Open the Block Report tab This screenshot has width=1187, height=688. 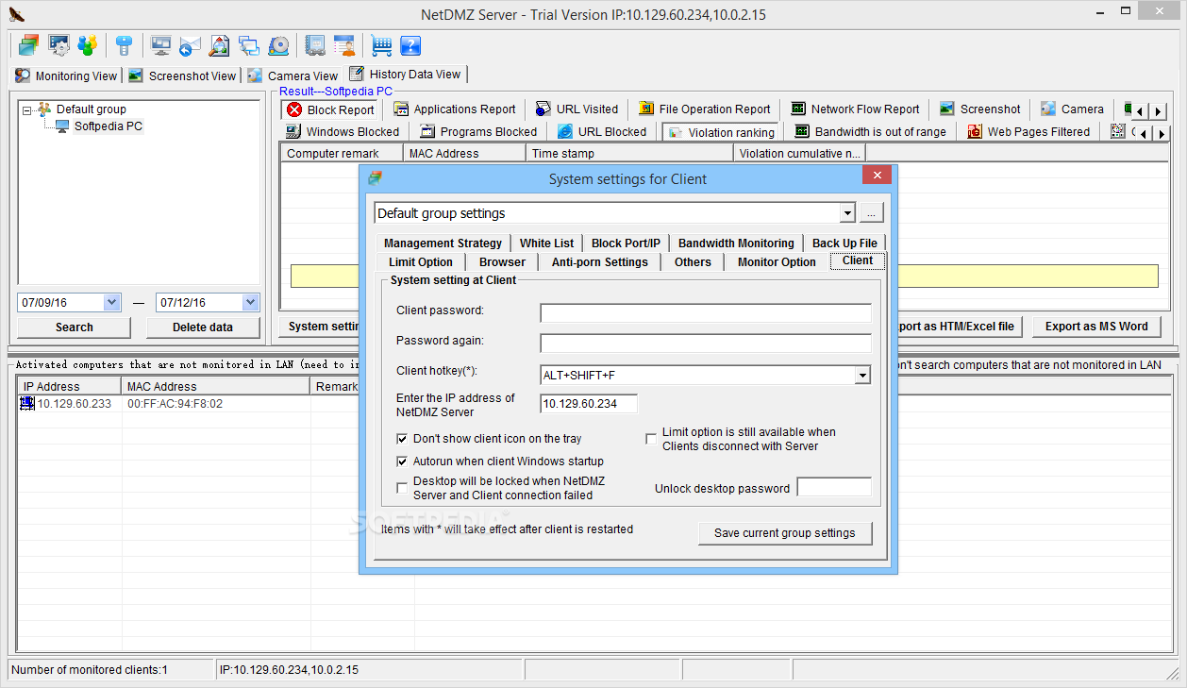point(331,109)
